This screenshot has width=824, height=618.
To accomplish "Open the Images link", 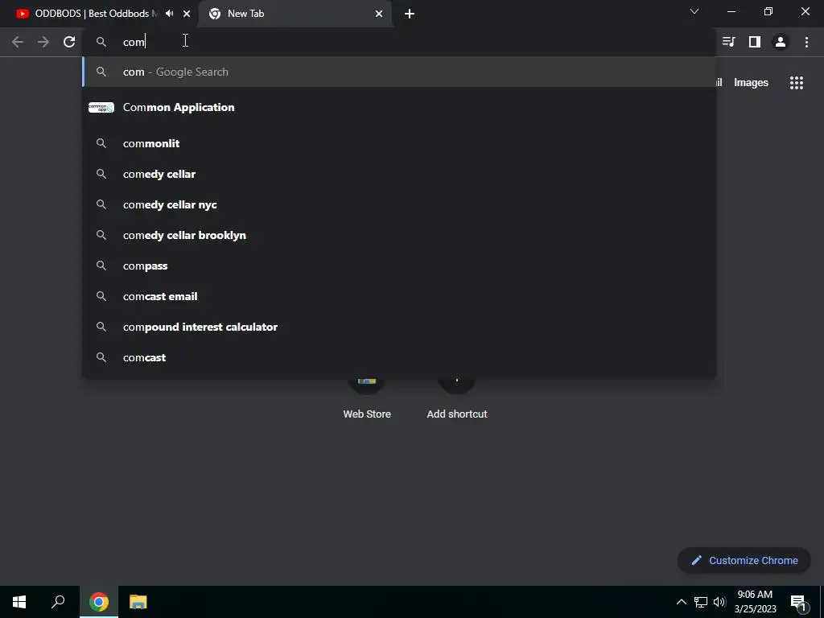I will click(751, 83).
